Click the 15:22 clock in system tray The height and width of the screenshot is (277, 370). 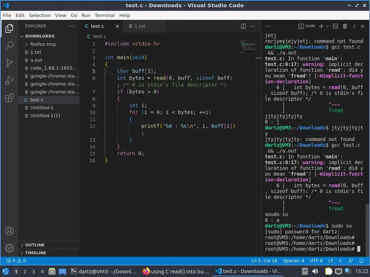pyautogui.click(x=361, y=271)
